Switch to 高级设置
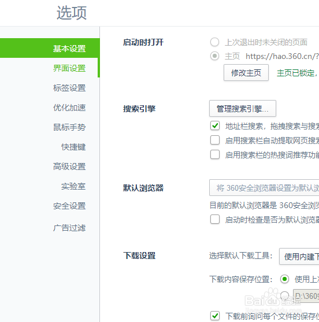Viewport: 319px width, 322px height. (x=69, y=166)
